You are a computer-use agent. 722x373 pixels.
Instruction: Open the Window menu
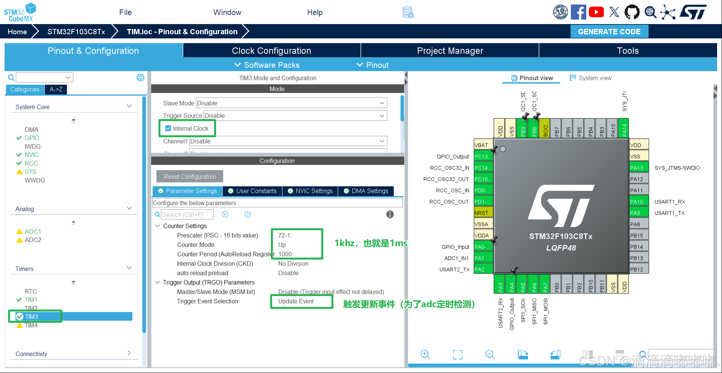coord(227,12)
